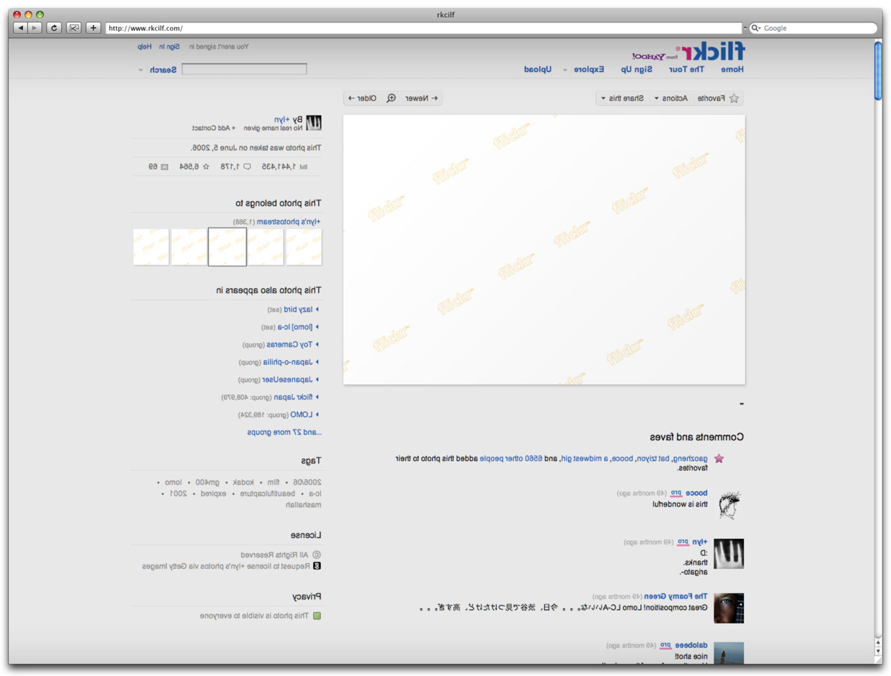Image resolution: width=891 pixels, height=676 pixels.
Task: Expand the LOMO group disclosure arrow
Action: pos(317,414)
